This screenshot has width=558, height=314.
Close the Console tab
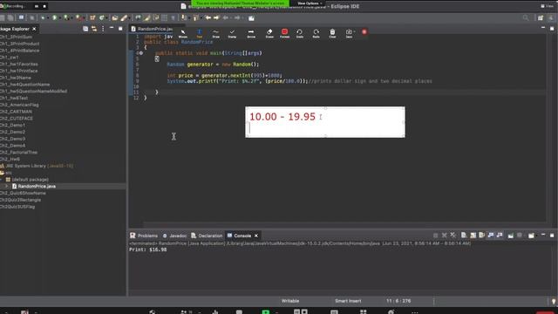(x=255, y=235)
